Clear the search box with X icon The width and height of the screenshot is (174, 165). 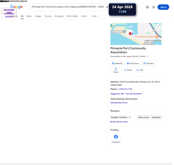tap(107, 7)
